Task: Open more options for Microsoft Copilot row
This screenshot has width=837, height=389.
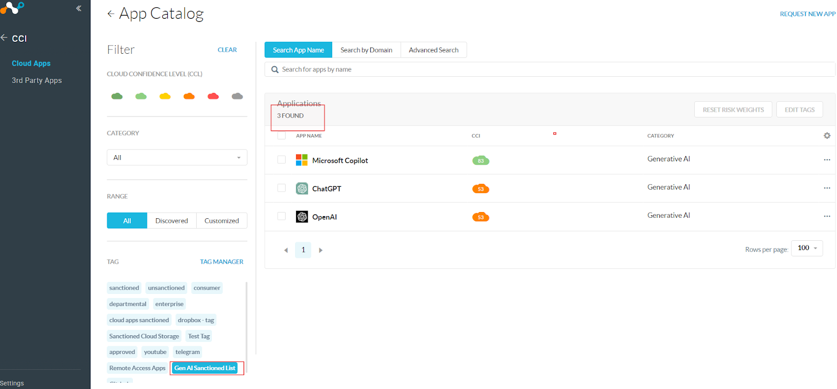Action: pyautogui.click(x=827, y=160)
